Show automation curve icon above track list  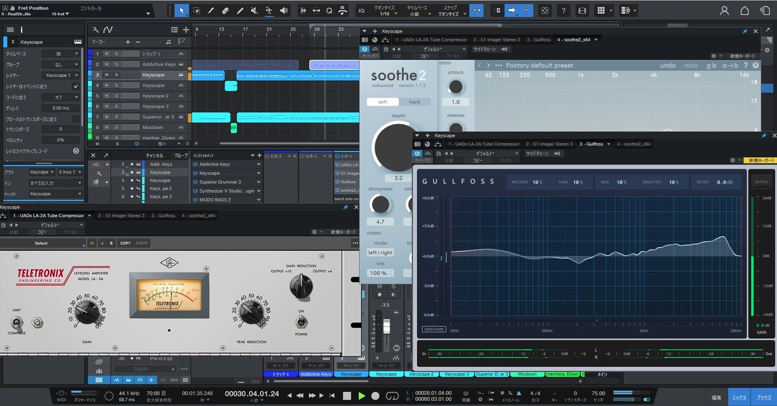pos(108,29)
